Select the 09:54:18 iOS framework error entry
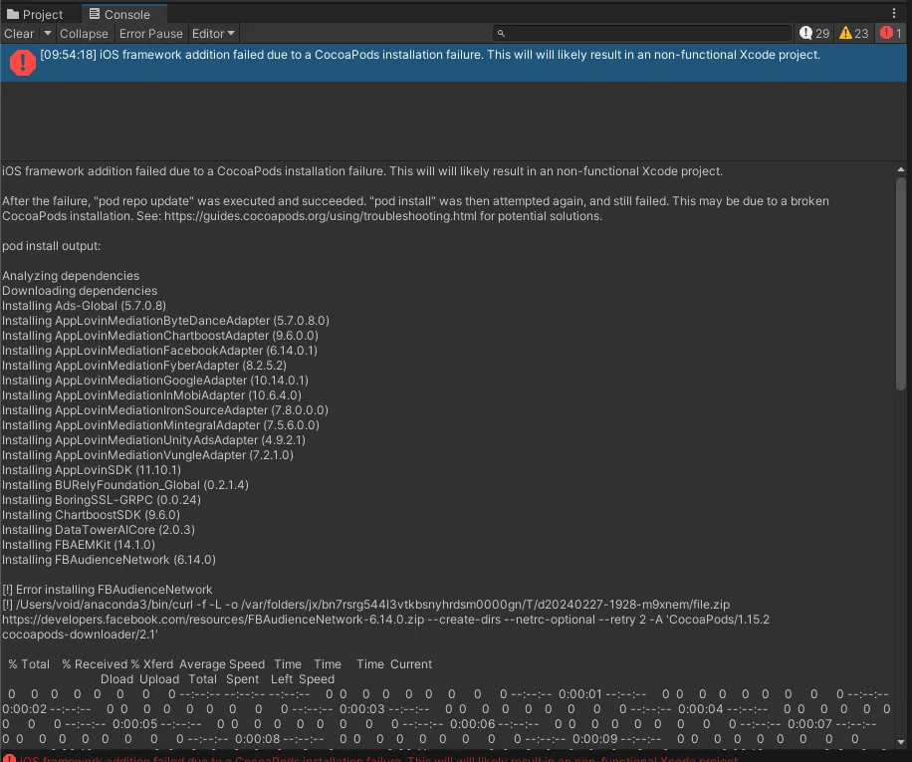912x762 pixels. (454, 63)
